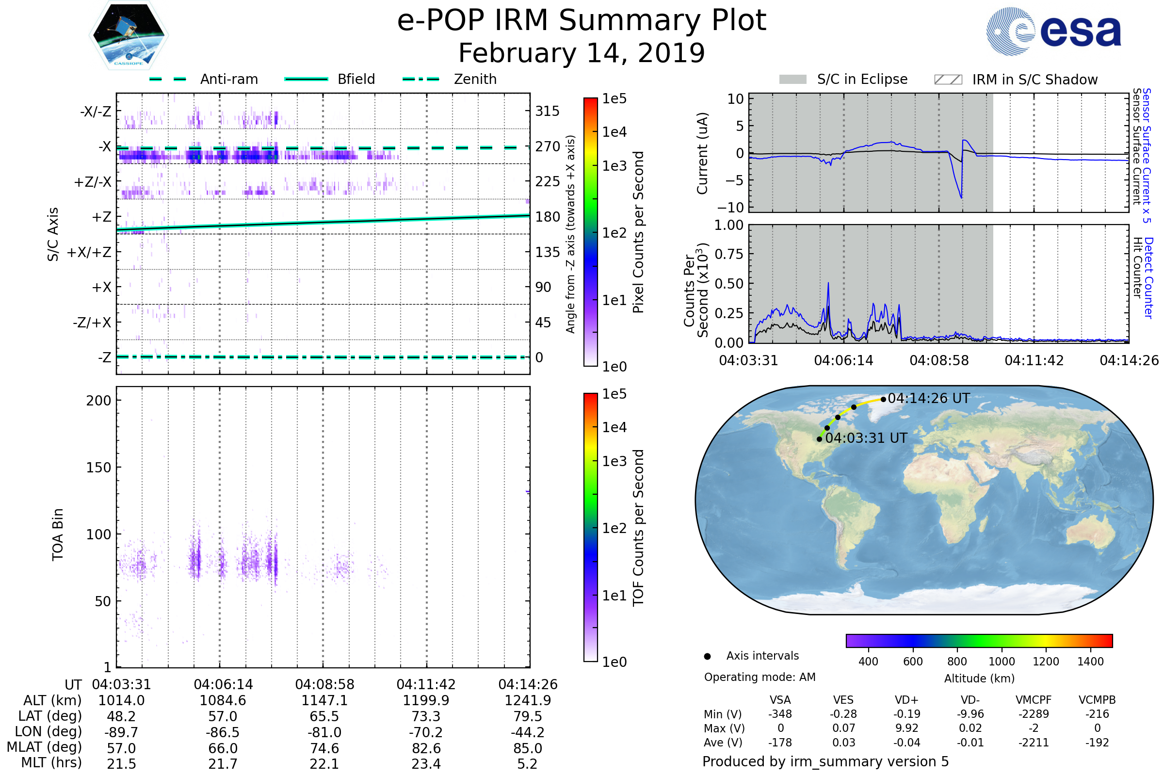Click the TOF Counts per Second colorbar
The width and height of the screenshot is (1164, 776).
coord(590,527)
